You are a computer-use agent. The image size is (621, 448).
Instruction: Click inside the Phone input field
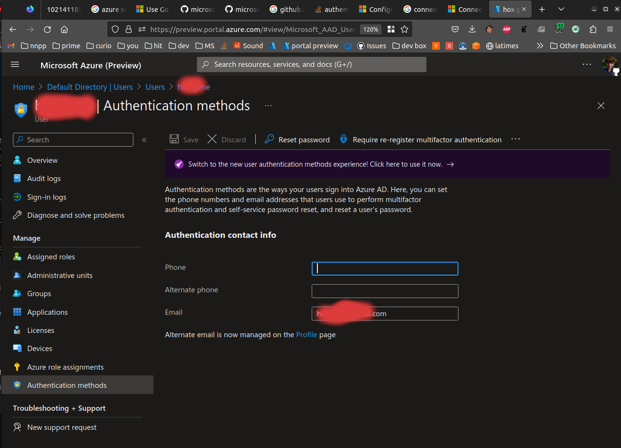click(385, 268)
